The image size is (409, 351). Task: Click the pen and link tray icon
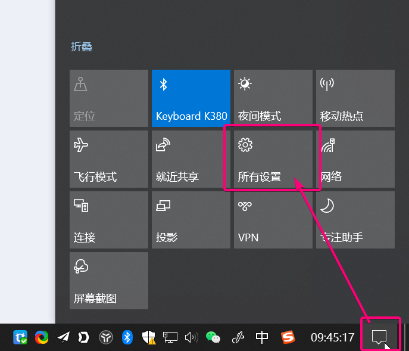[238, 337]
